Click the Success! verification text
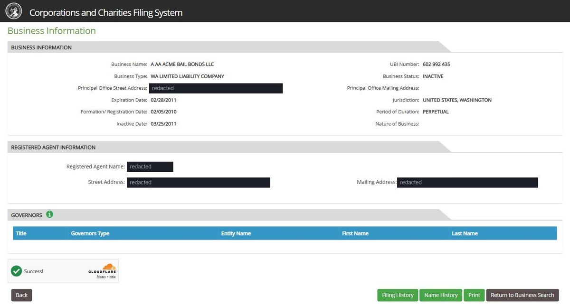The height and width of the screenshot is (306, 570). pos(34,271)
